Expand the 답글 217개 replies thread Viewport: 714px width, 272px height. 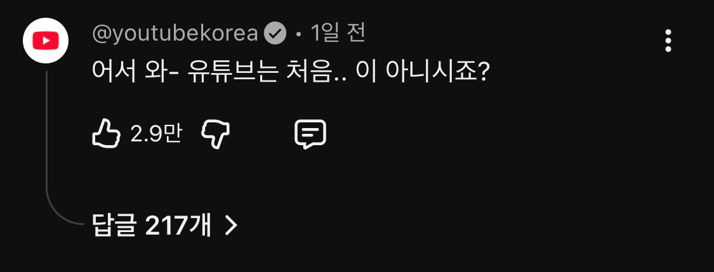pyautogui.click(x=165, y=226)
